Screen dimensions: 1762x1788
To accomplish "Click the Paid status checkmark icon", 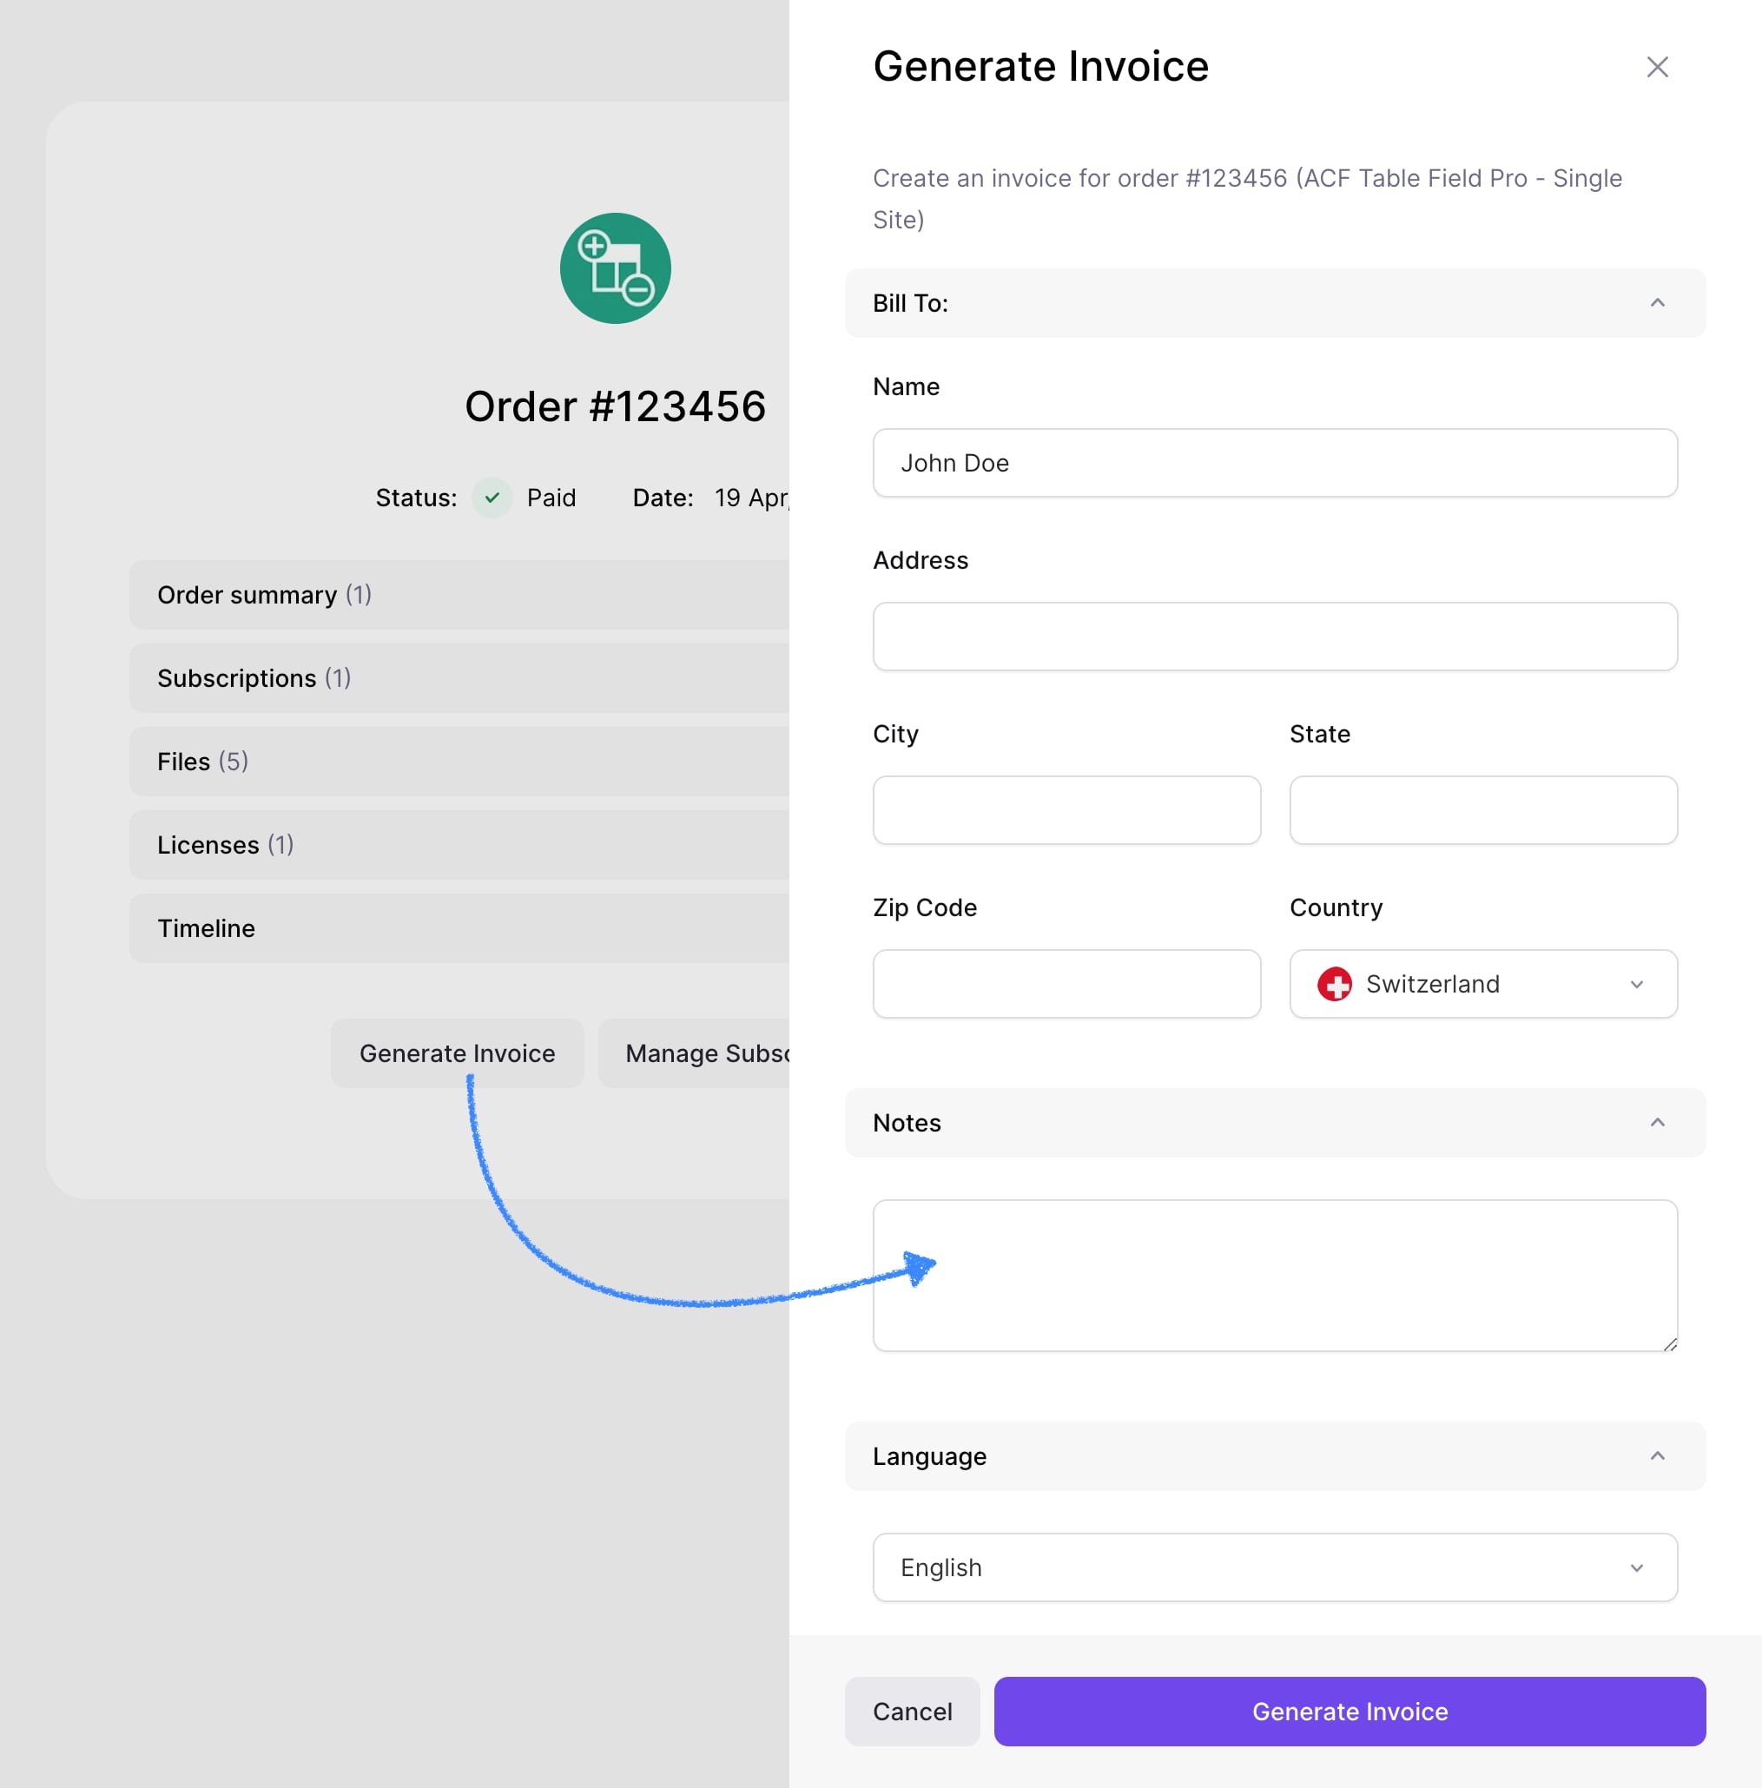I will [492, 498].
